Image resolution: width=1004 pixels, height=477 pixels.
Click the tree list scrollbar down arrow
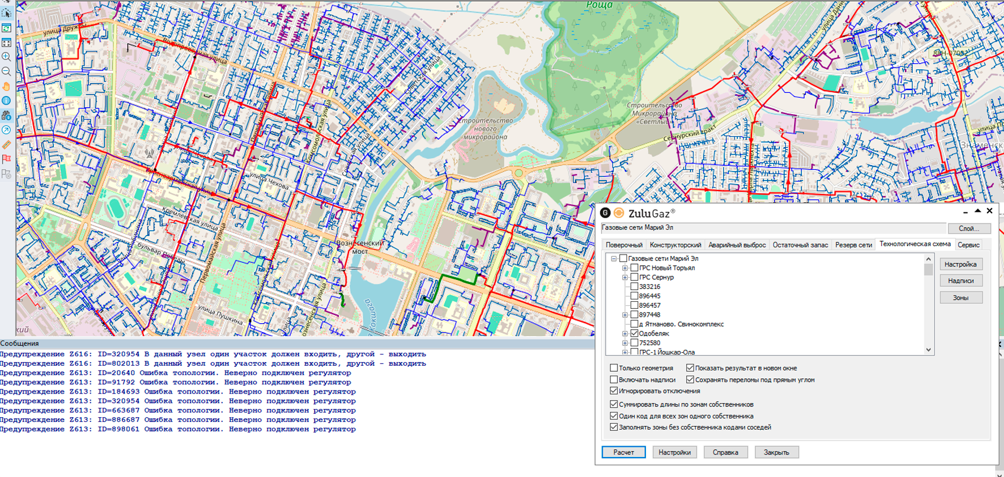pyautogui.click(x=928, y=350)
